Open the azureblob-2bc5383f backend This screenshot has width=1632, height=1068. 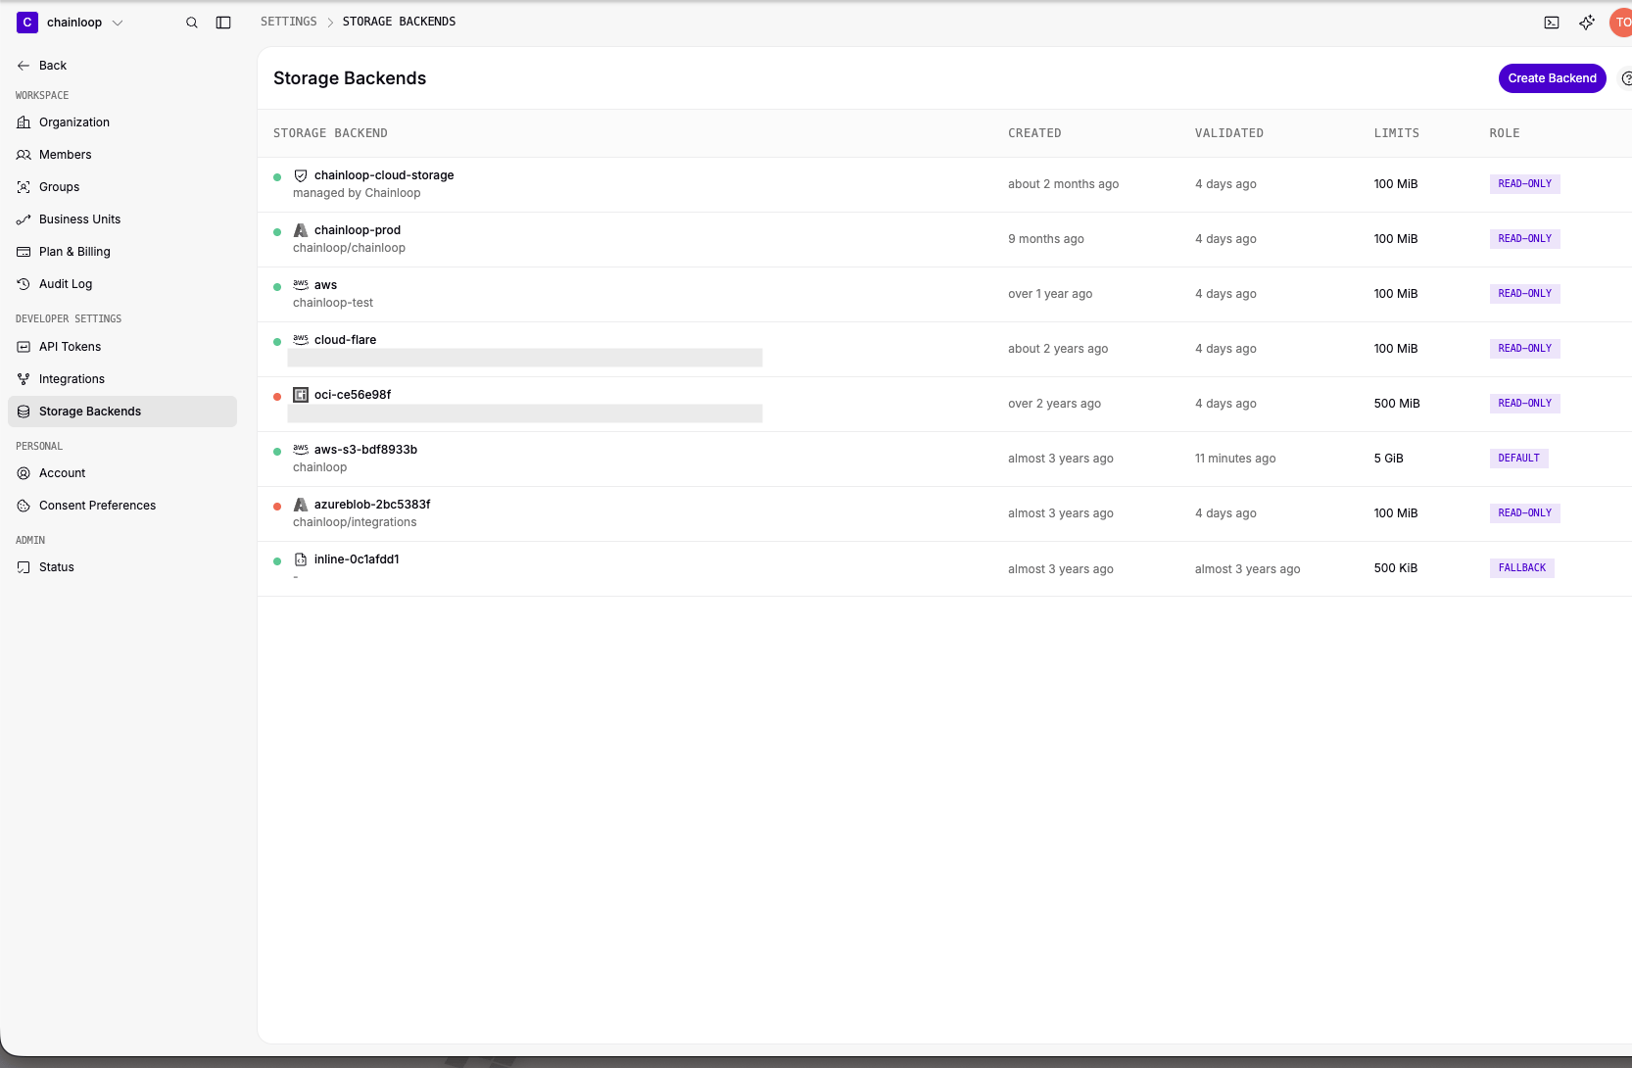(x=372, y=505)
